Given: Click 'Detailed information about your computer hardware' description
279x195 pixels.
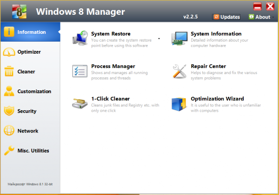Looking at the screenshot, I should (219, 43).
